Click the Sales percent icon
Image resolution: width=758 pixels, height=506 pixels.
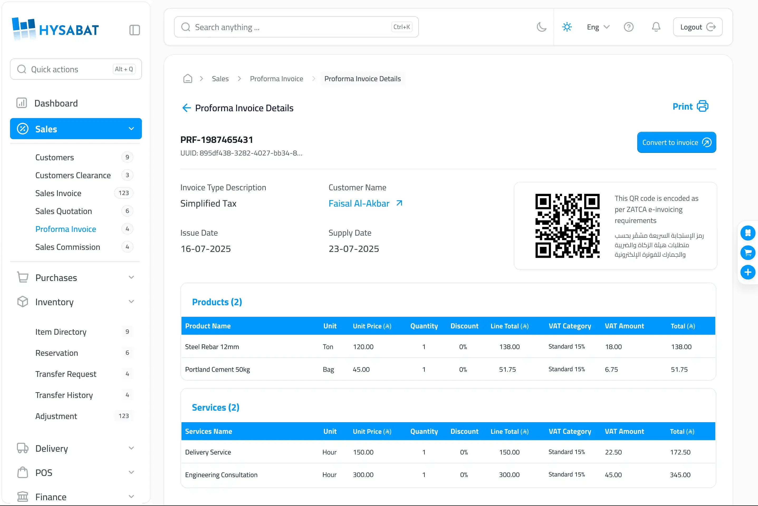coord(23,128)
